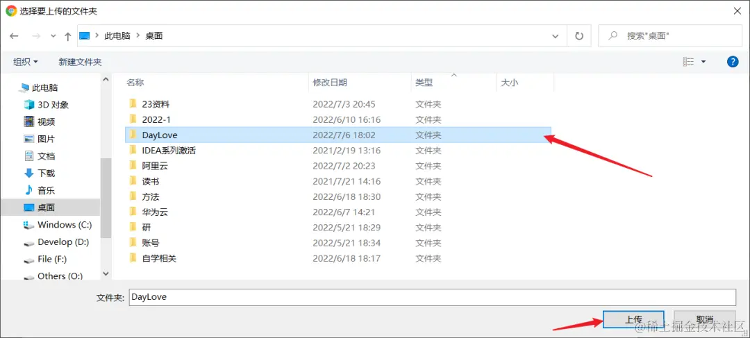Select 此电脑 in the navigation tree
The width and height of the screenshot is (750, 338).
[45, 87]
